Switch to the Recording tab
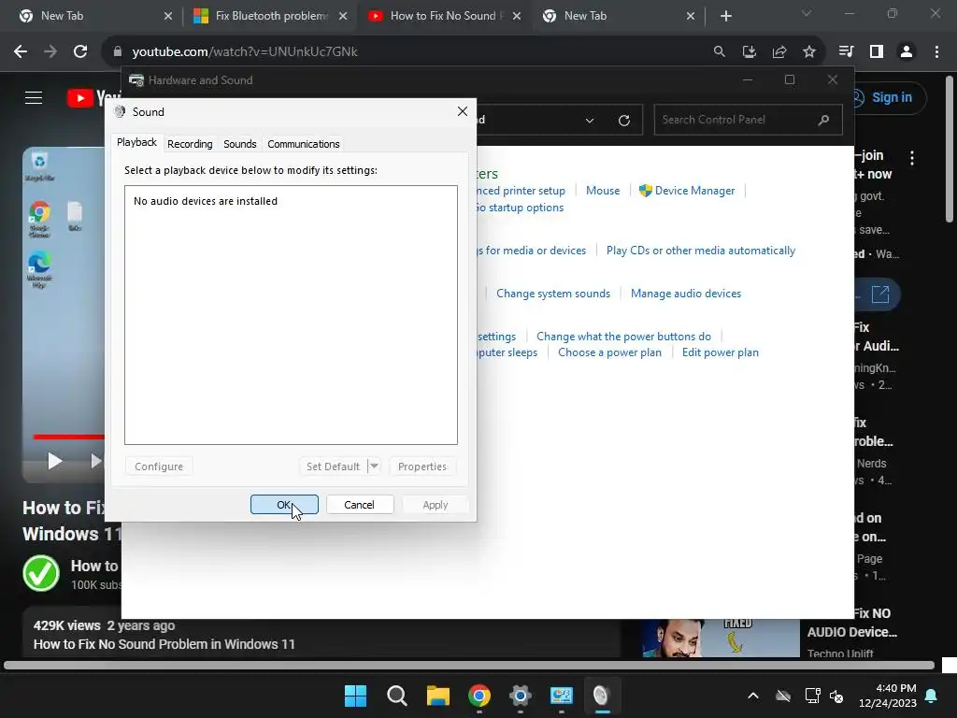 coord(190,144)
